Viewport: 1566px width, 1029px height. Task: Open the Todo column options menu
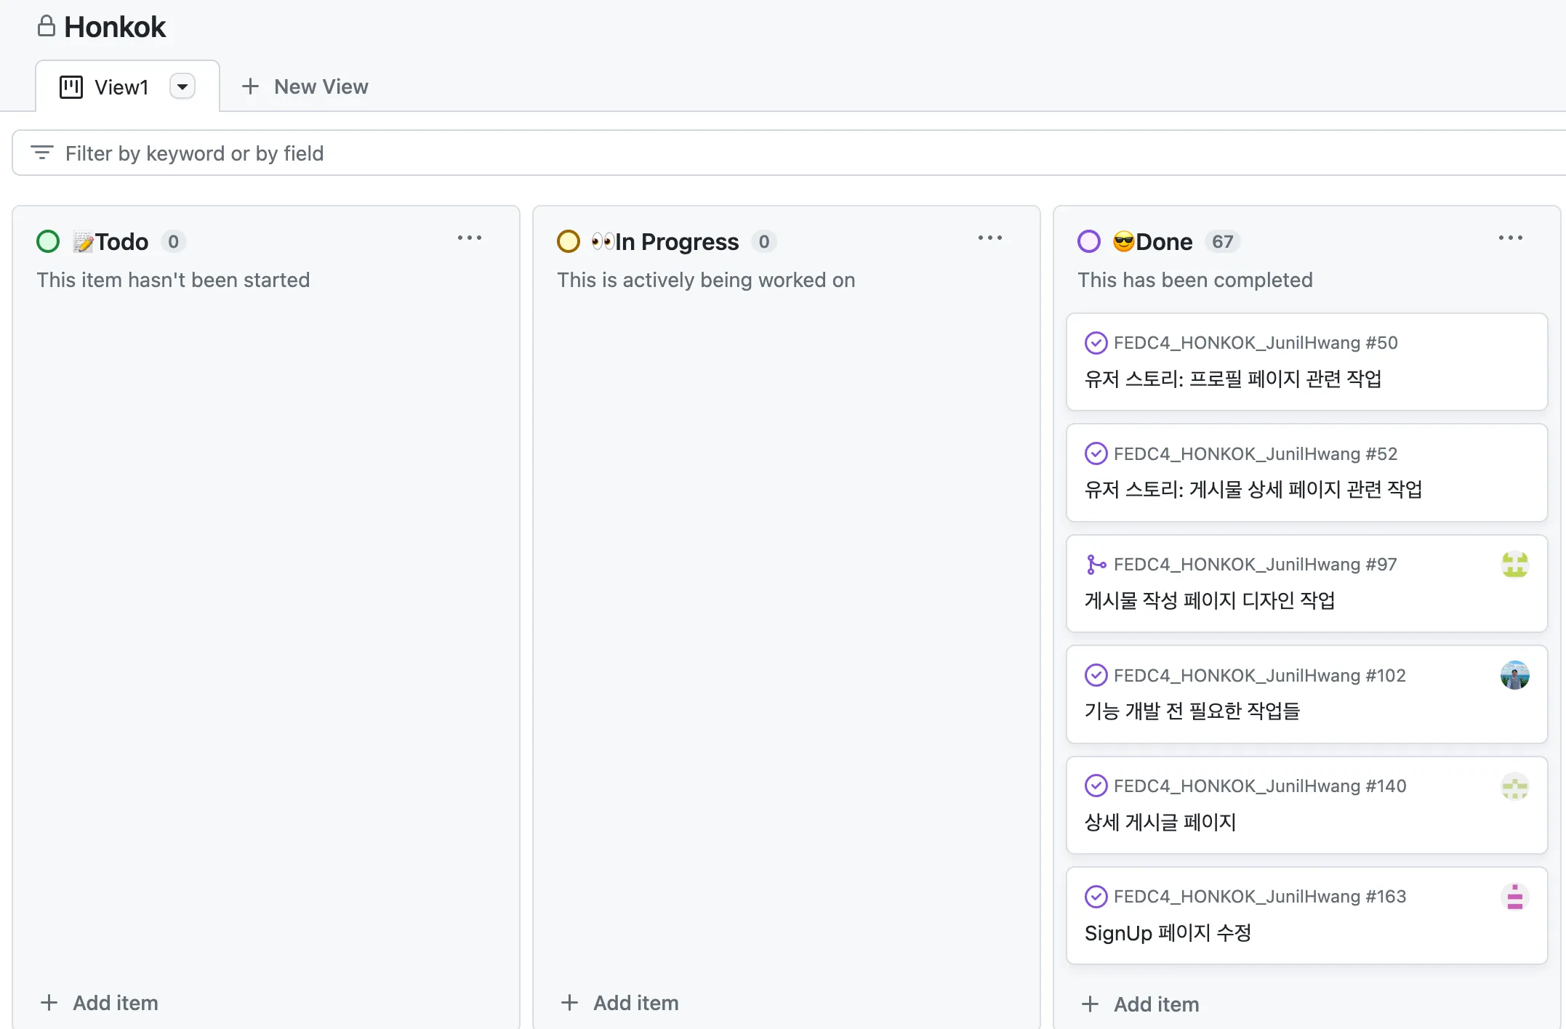coord(470,238)
